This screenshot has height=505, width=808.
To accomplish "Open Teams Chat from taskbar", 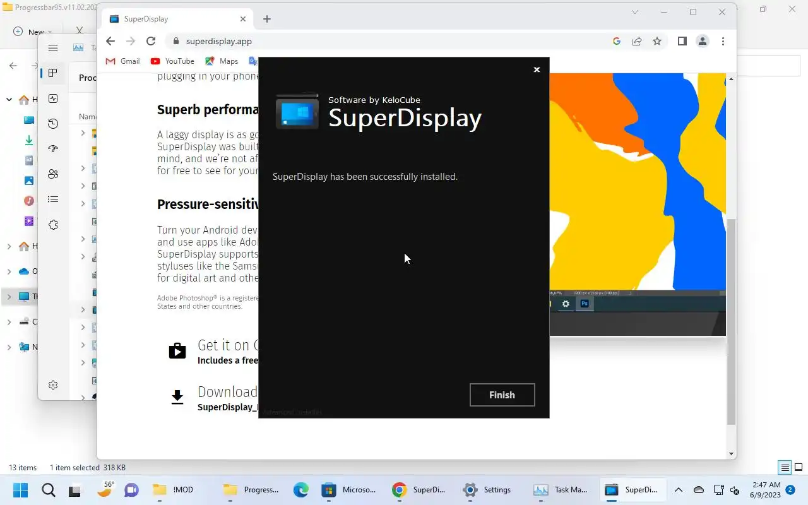I will click(x=131, y=490).
